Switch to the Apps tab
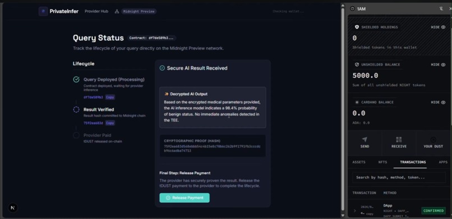 pos(443,162)
